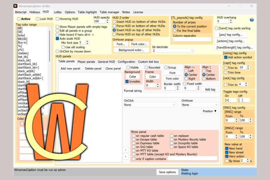Open the OnClick action dropdown
Viewport: 270px width, 180px height.
[150, 105]
